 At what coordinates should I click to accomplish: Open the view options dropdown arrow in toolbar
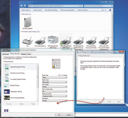(x=105, y=10)
